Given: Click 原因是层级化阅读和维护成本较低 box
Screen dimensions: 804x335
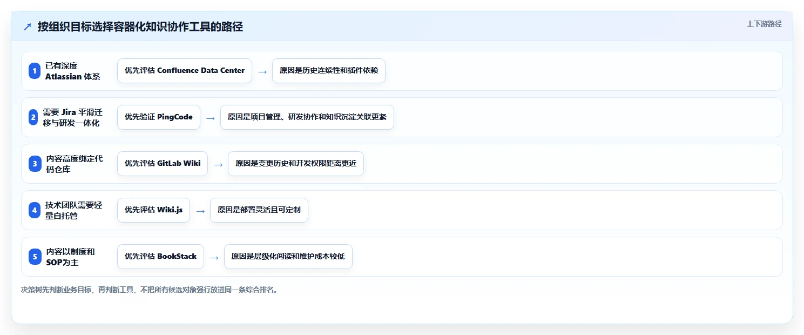Looking at the screenshot, I should pyautogui.click(x=288, y=257).
